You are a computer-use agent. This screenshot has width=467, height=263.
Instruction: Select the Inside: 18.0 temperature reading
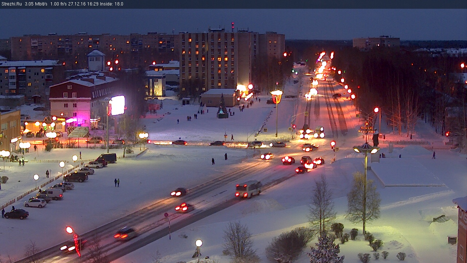(x=111, y=4)
